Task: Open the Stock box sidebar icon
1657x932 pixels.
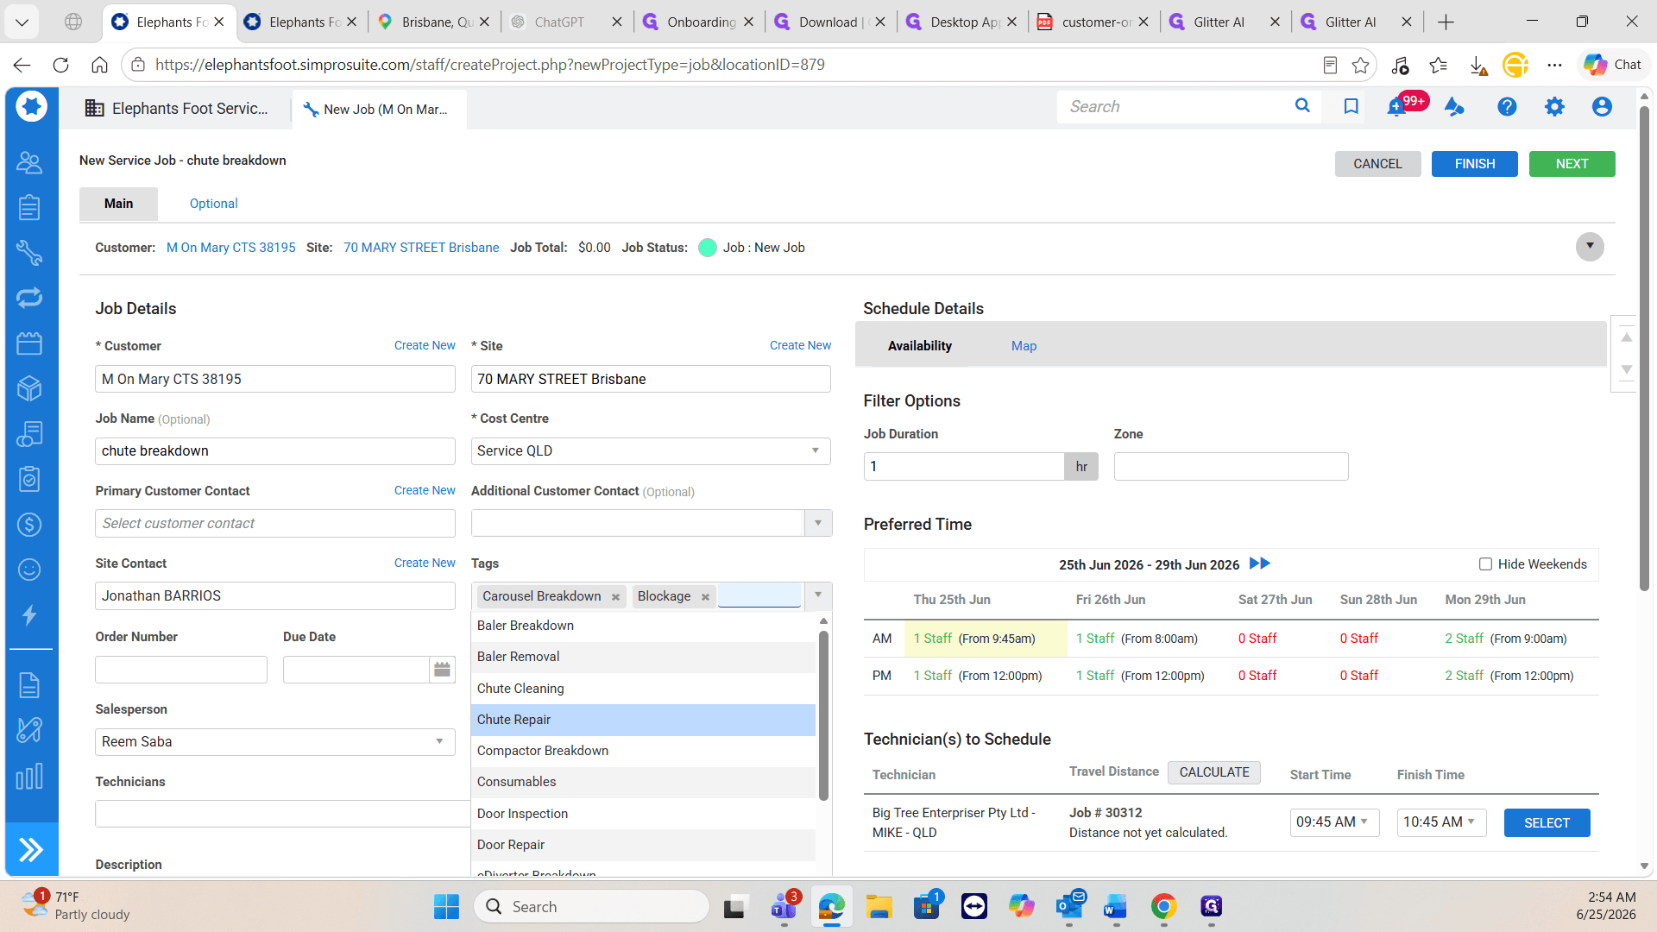Action: click(29, 388)
